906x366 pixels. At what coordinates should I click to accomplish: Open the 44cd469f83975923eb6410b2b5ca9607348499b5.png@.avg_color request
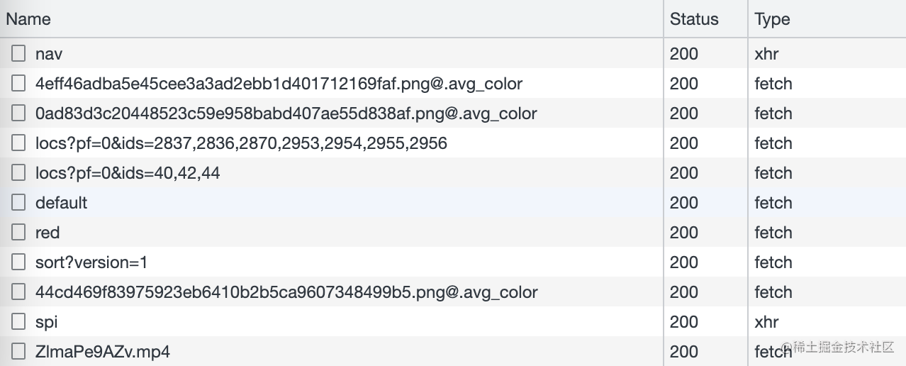click(286, 292)
